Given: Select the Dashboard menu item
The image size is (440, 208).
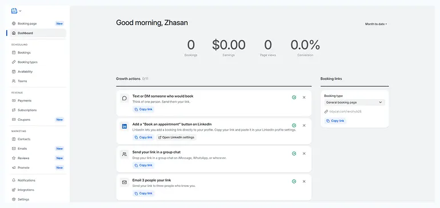Looking at the screenshot, I should click(38, 33).
